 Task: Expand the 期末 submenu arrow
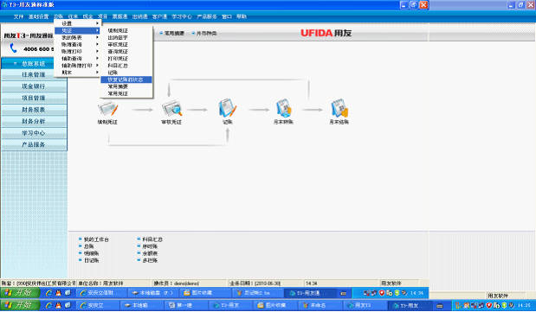pos(97,73)
